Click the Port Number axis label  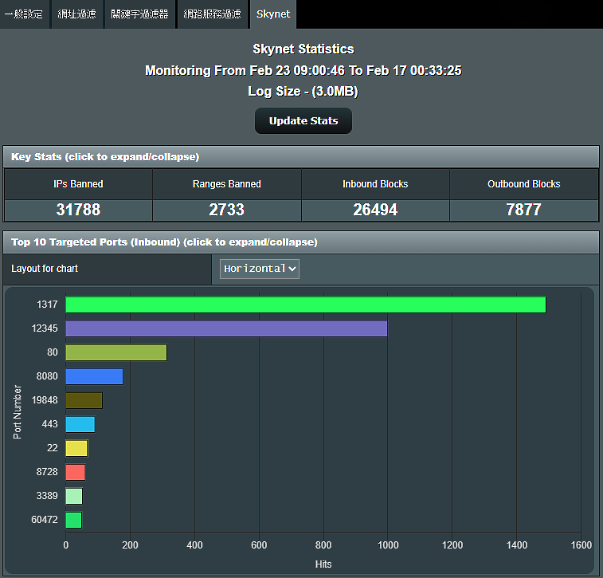[18, 411]
